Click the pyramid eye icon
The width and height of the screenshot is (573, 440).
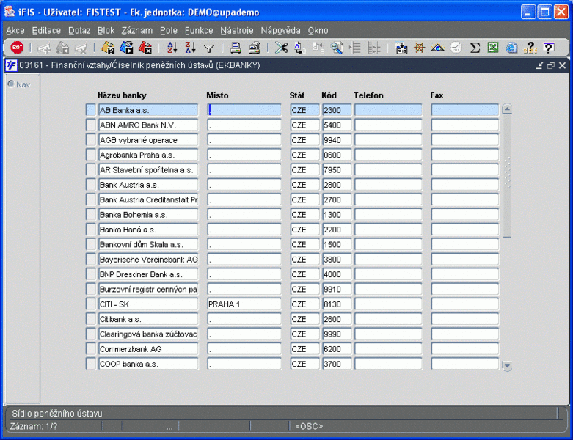438,48
